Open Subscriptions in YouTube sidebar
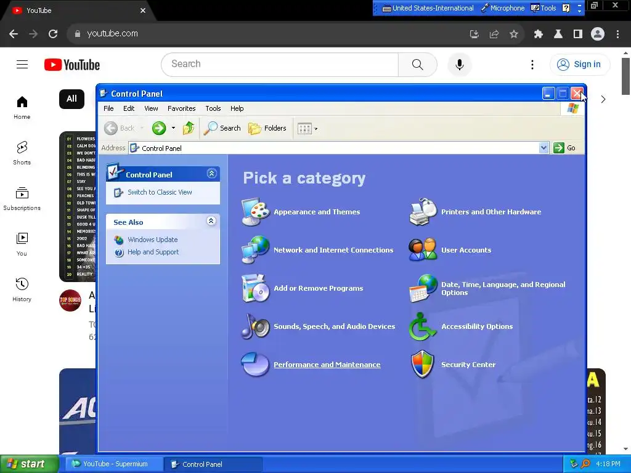631x473 pixels. pos(22,199)
